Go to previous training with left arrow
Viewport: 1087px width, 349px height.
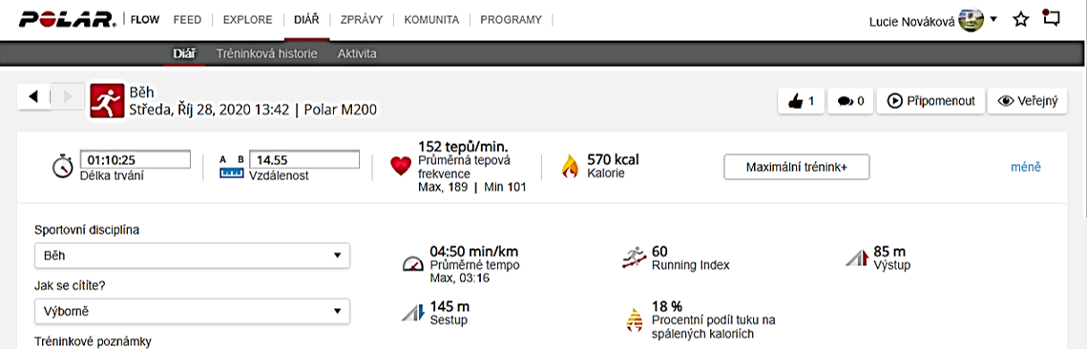point(34,97)
